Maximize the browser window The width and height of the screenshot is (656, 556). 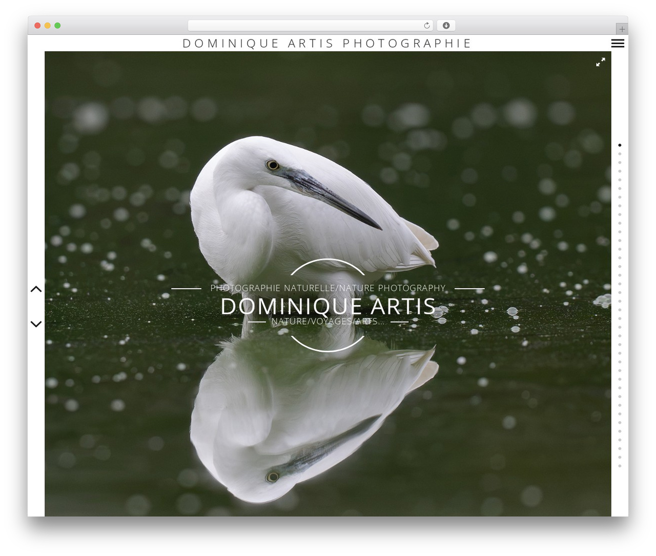pyautogui.click(x=57, y=26)
